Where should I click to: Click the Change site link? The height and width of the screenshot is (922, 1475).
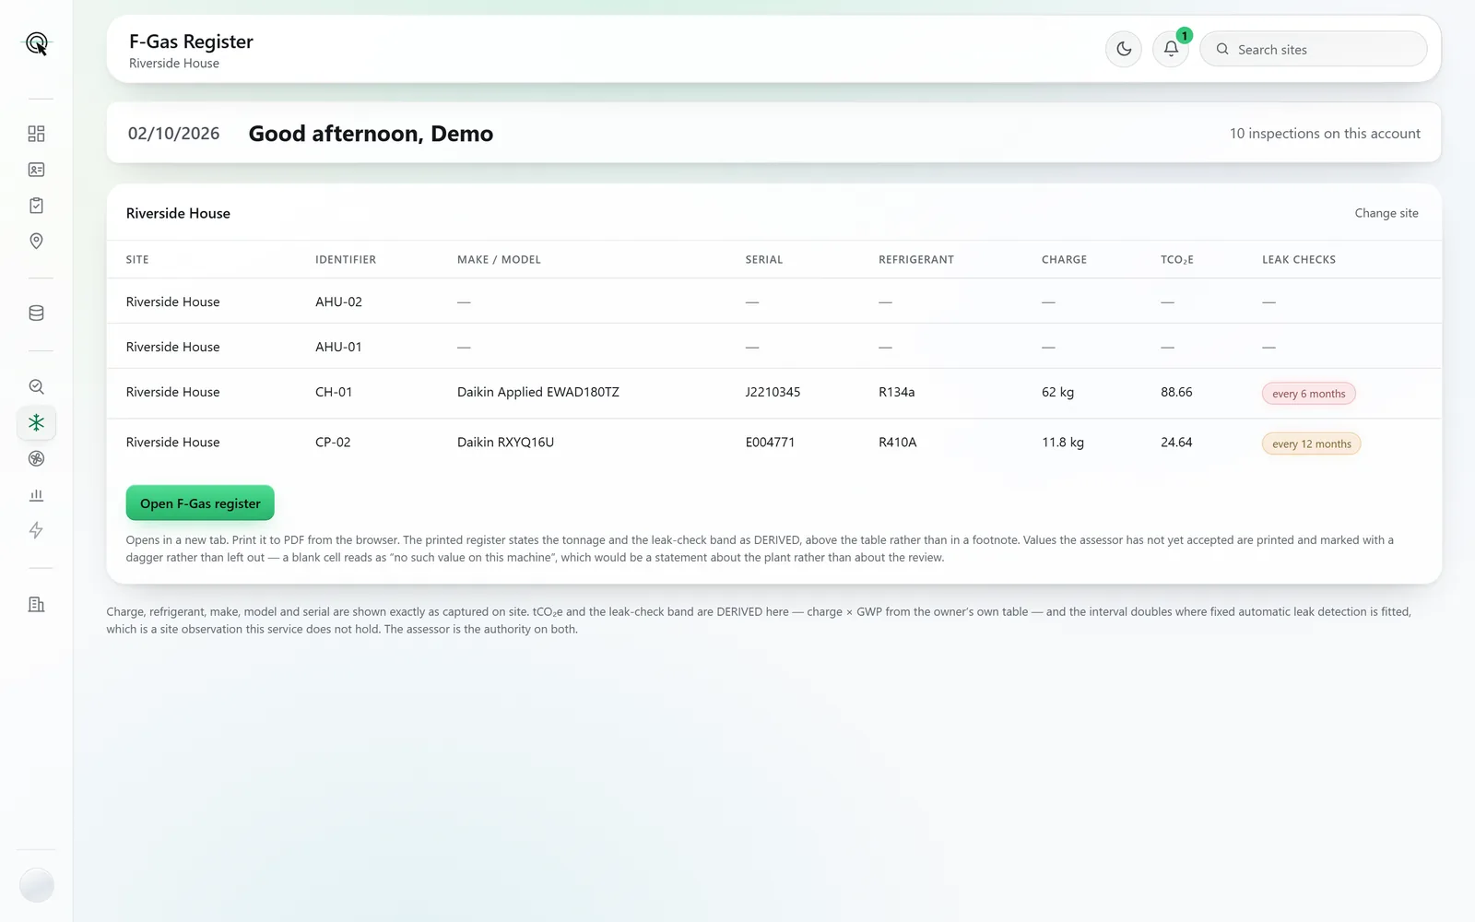[x=1386, y=213]
